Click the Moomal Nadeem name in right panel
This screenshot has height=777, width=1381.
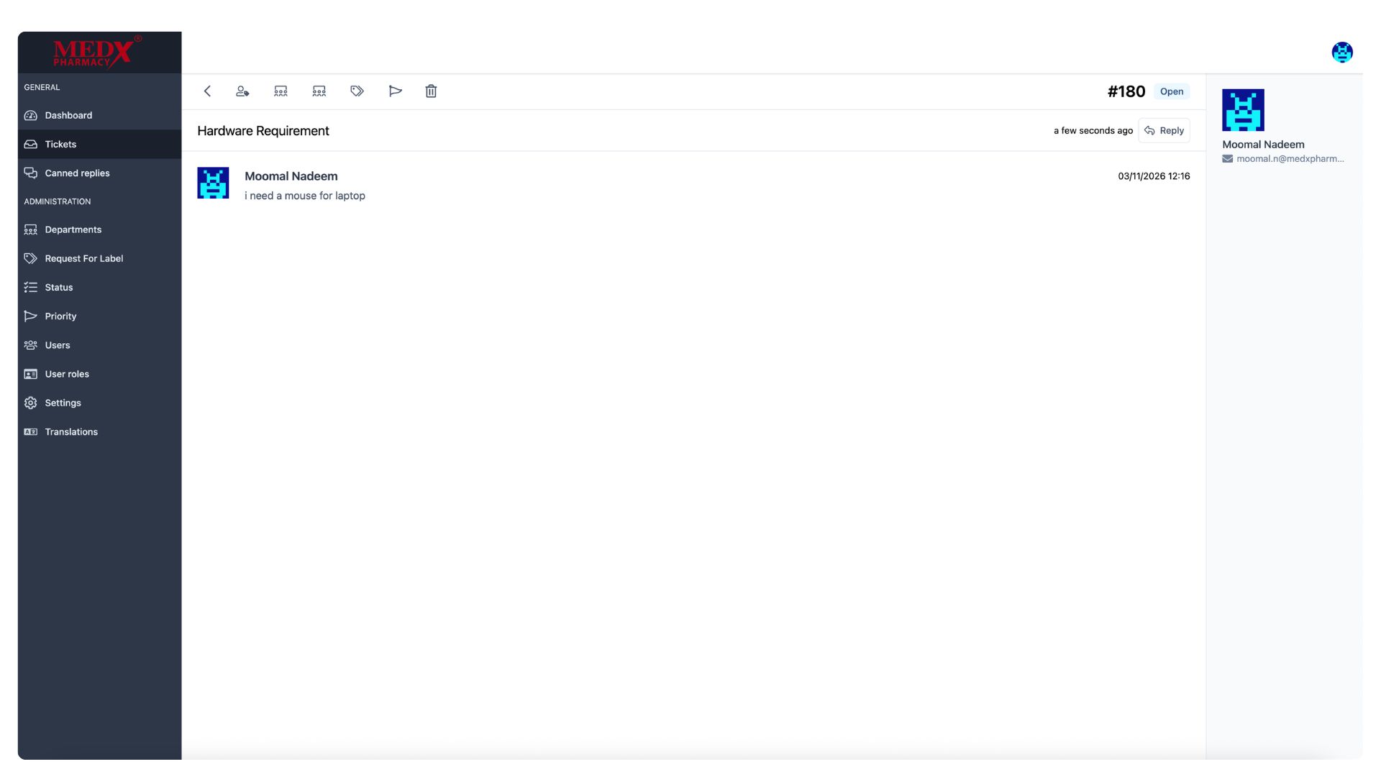(1263, 145)
